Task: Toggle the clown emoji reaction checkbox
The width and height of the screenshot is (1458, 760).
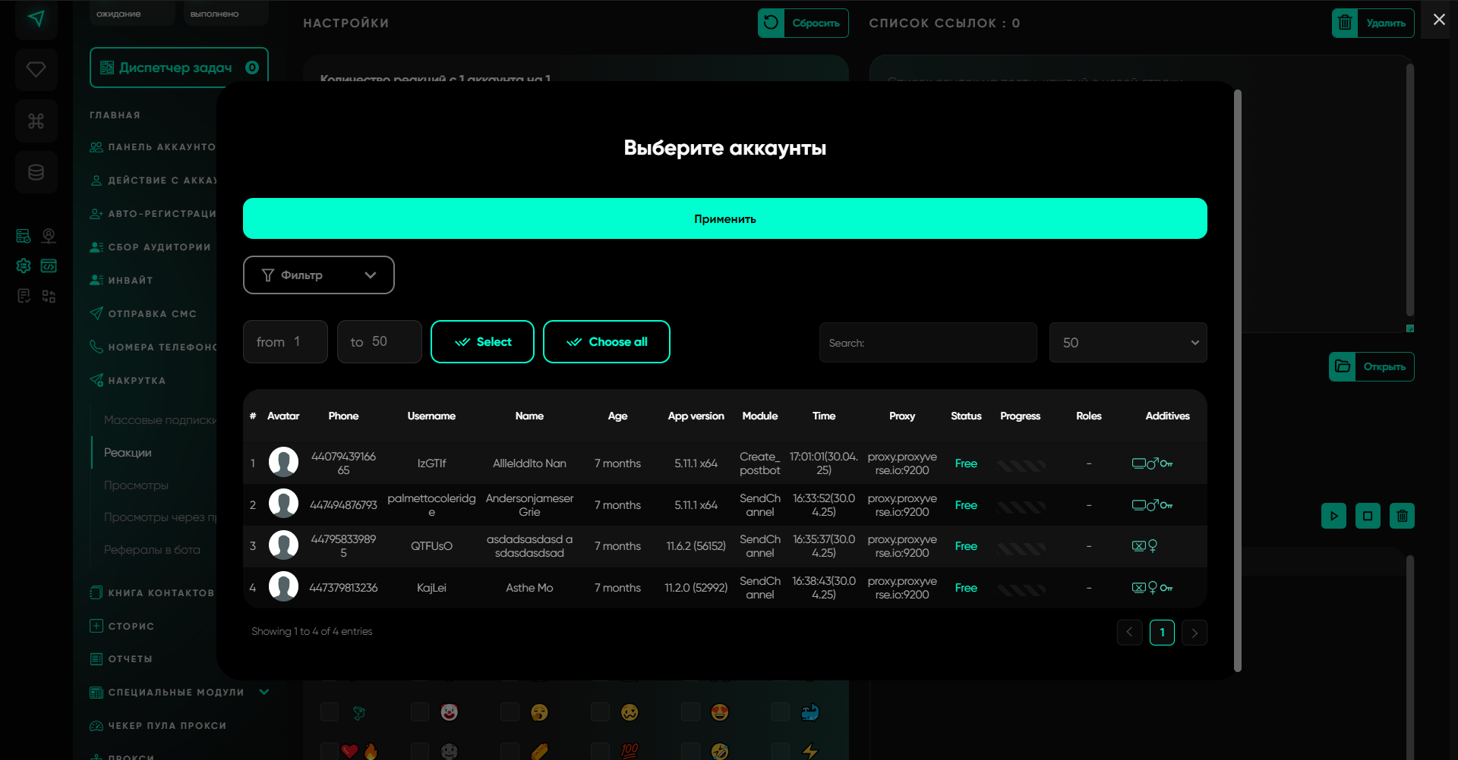Action: 420,711
